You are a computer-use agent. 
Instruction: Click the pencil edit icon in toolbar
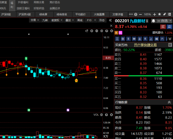tap(165, 14)
